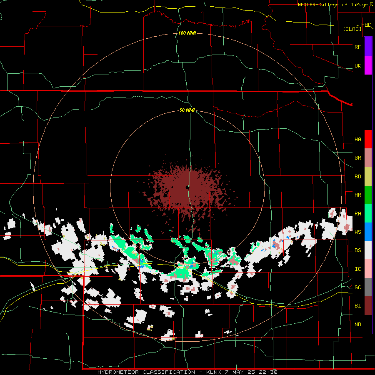This screenshot has width=375, height=375.
Task: Click the GC legend label
Action: [357, 287]
